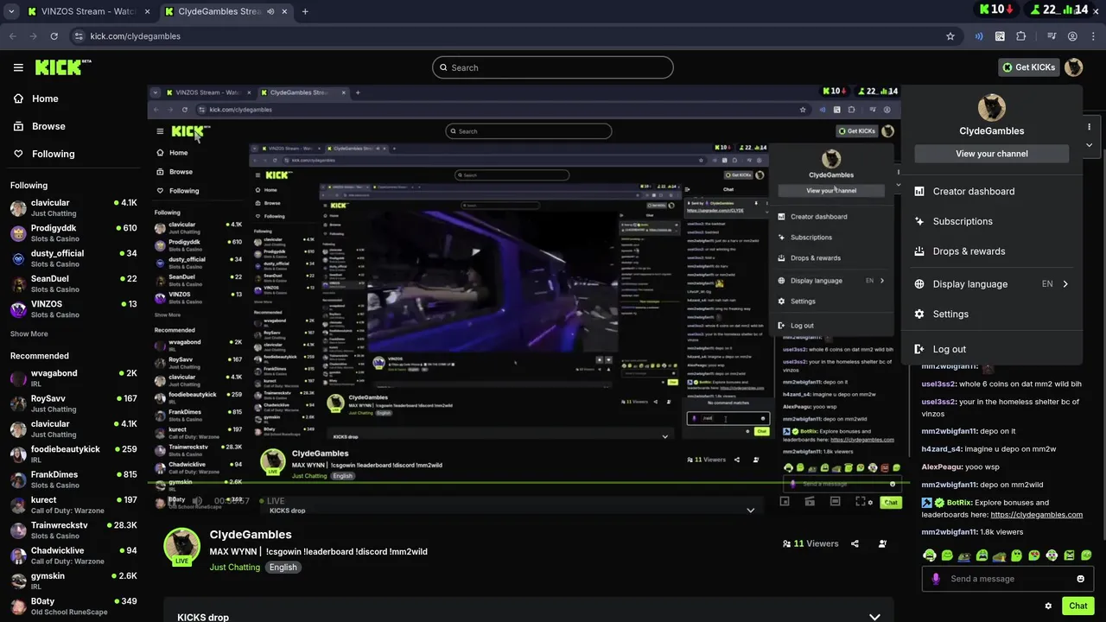Open tab search dropdown arrow
1106x622 pixels.
click(x=11, y=11)
